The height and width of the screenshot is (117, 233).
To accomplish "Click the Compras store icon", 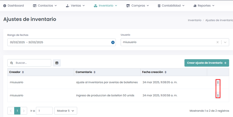I will pyautogui.click(x=128, y=6).
